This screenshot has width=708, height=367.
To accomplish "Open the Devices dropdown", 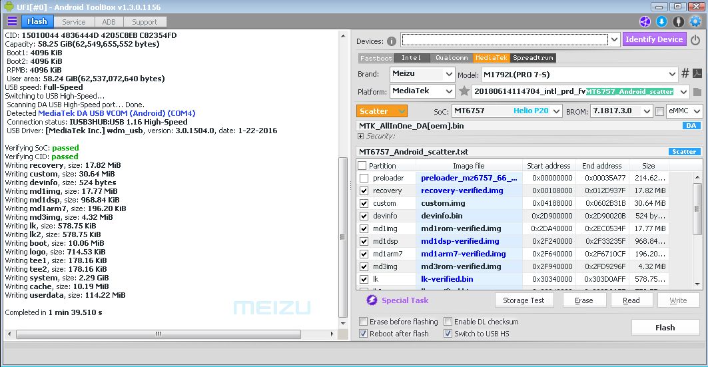I will 614,40.
